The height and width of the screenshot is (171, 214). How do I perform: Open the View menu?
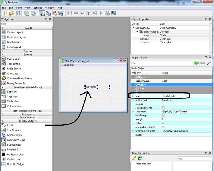tap(28, 8)
